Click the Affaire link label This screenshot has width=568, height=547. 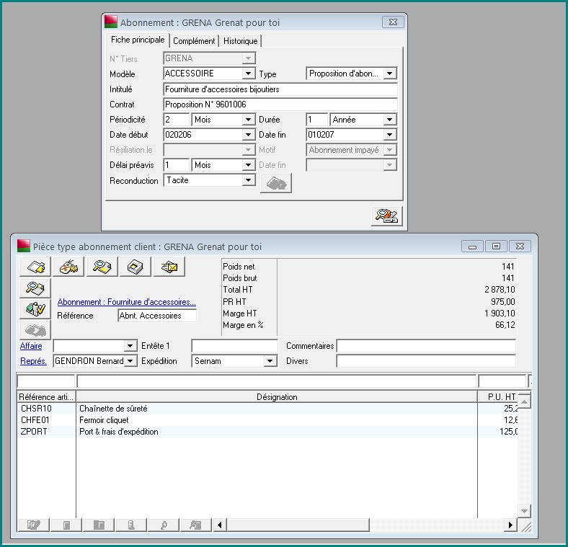pyautogui.click(x=31, y=346)
